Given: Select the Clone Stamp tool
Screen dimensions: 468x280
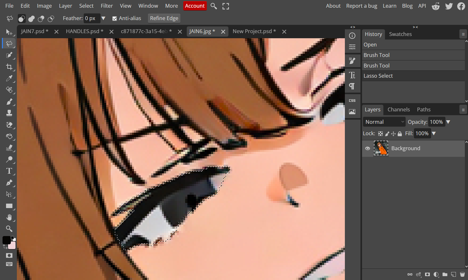Looking at the screenshot, I should (9, 113).
